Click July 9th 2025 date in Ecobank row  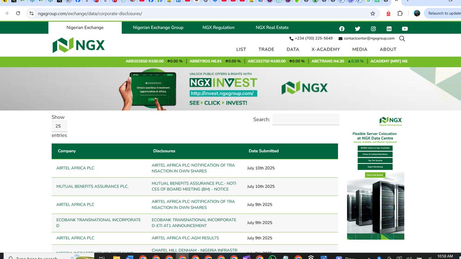coord(260,223)
